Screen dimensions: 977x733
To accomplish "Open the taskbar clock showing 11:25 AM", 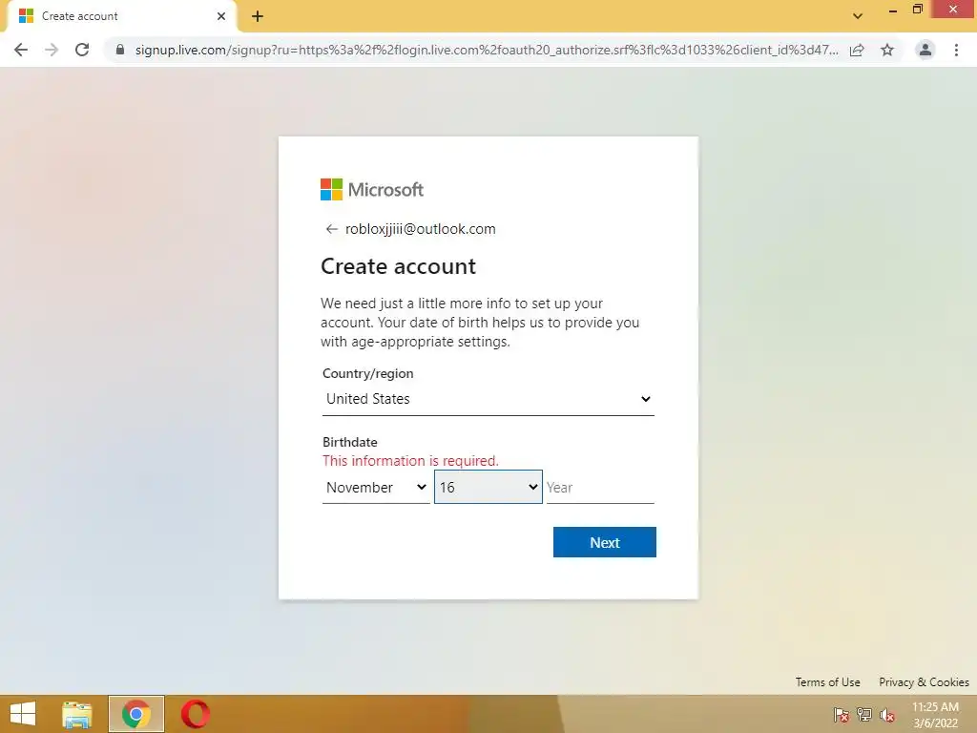I will [935, 715].
